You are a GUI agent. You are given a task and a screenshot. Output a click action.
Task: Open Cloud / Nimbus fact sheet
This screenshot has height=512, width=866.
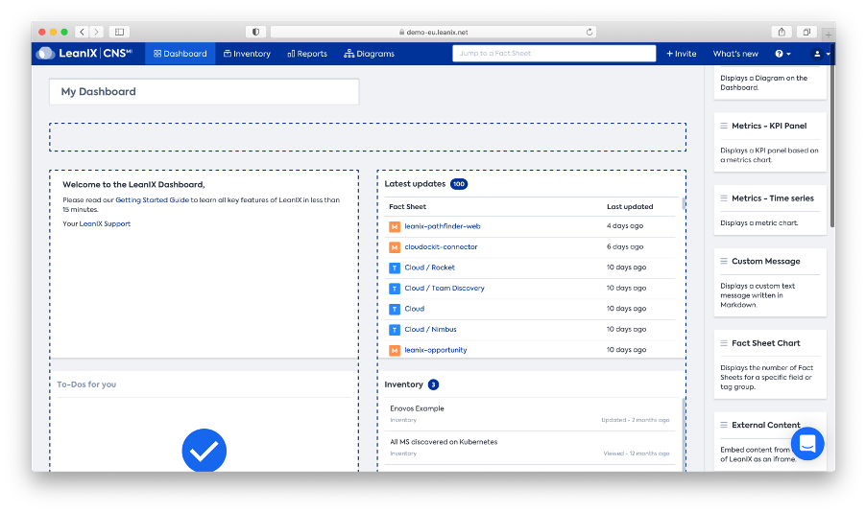(430, 330)
